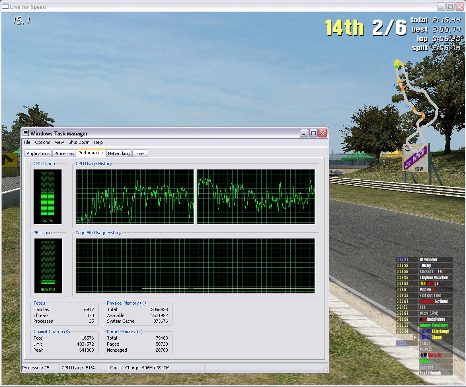Click the PF Usage 406 MB meter
The height and width of the screenshot is (387, 466).
[48, 266]
